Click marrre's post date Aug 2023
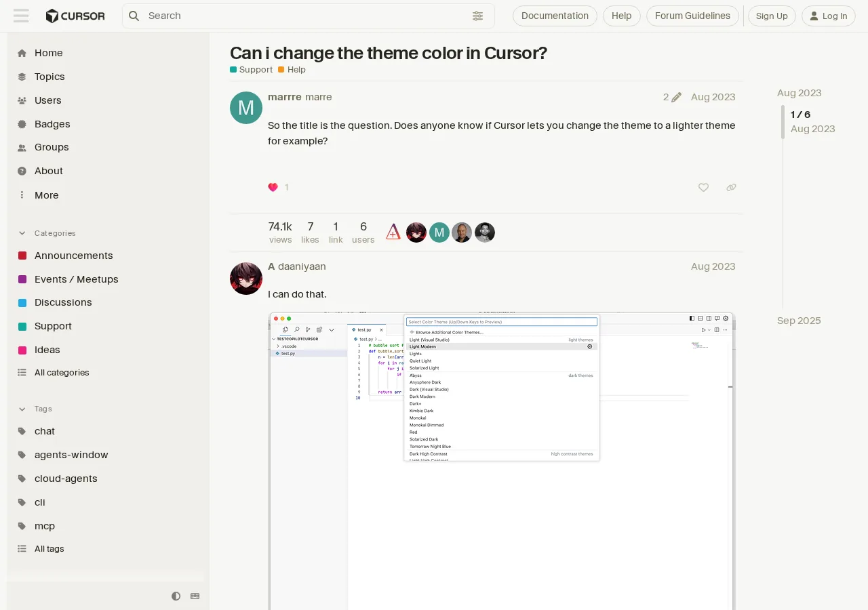This screenshot has width=868, height=610. pos(713,97)
